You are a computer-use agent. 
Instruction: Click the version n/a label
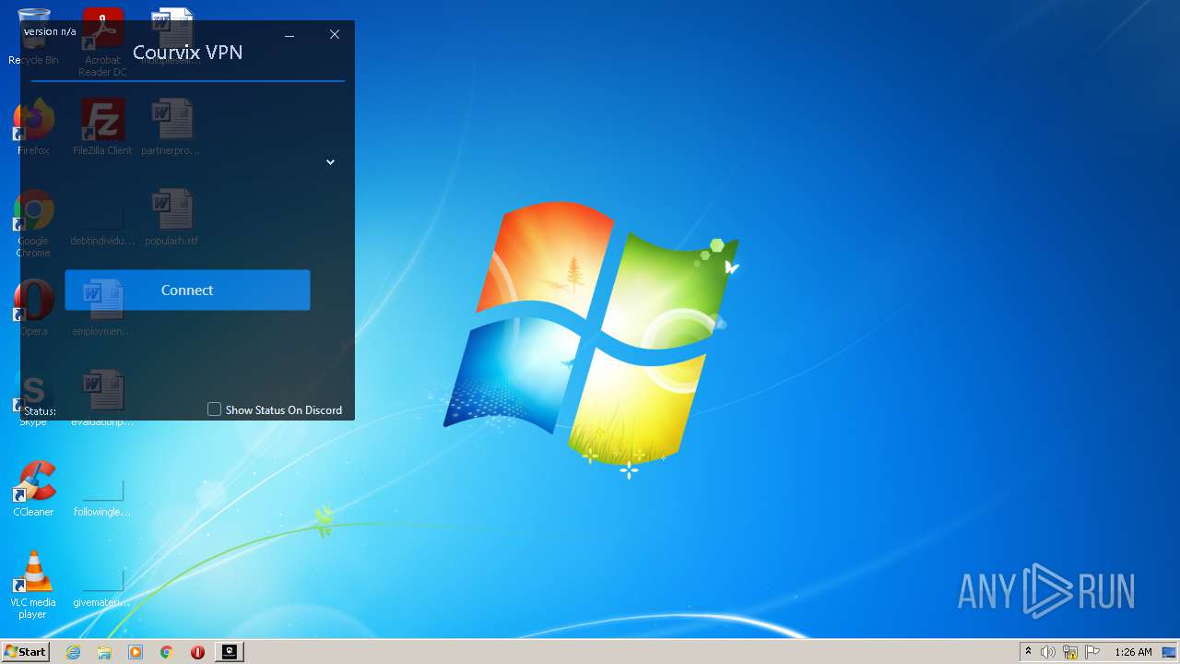point(50,31)
